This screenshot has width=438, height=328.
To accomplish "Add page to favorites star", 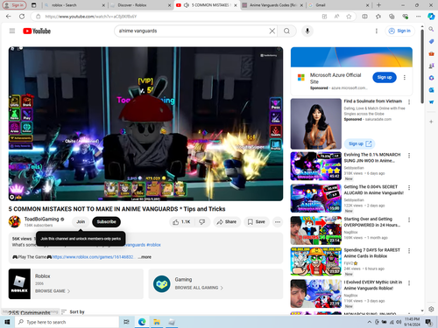I will coord(349,17).
